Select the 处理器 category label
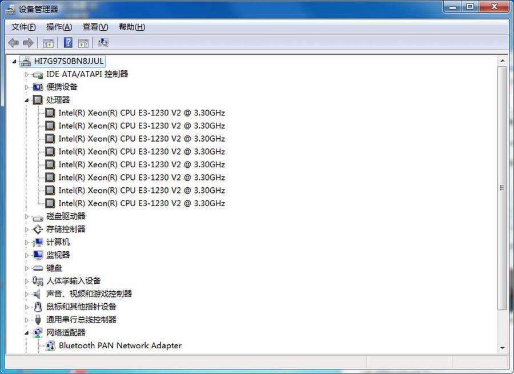Viewport: 514px width, 374px height. pos(58,100)
